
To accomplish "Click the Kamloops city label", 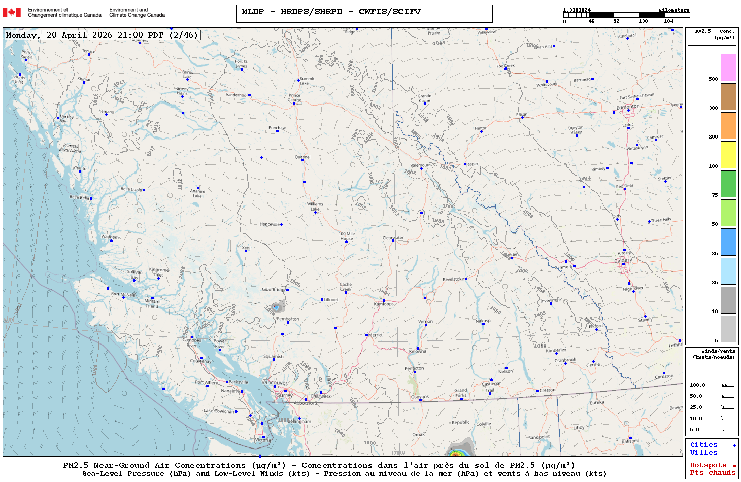I will (384, 304).
